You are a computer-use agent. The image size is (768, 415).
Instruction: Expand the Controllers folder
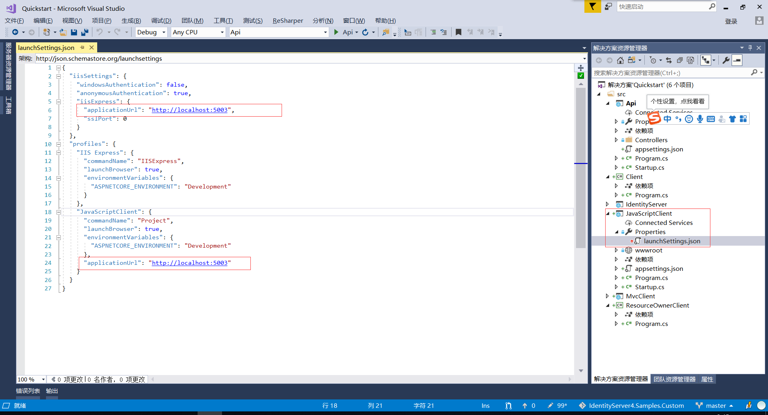[616, 140]
